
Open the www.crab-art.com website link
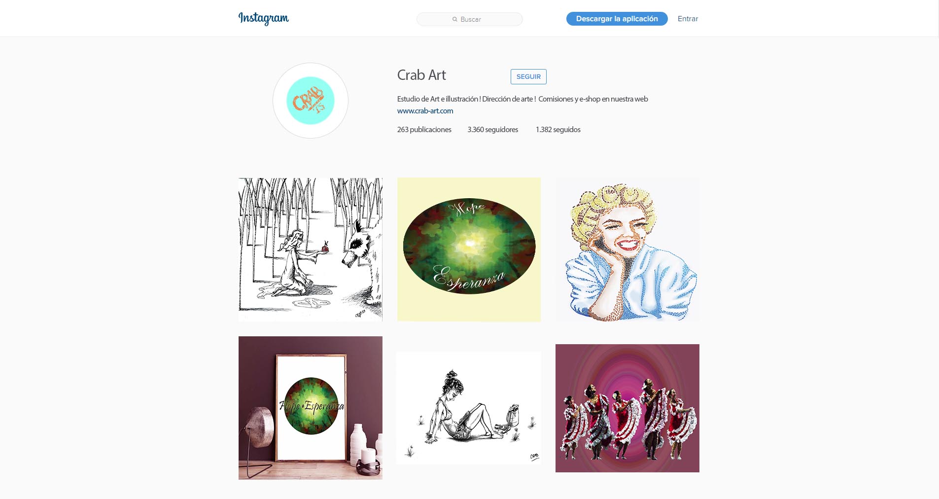(425, 111)
